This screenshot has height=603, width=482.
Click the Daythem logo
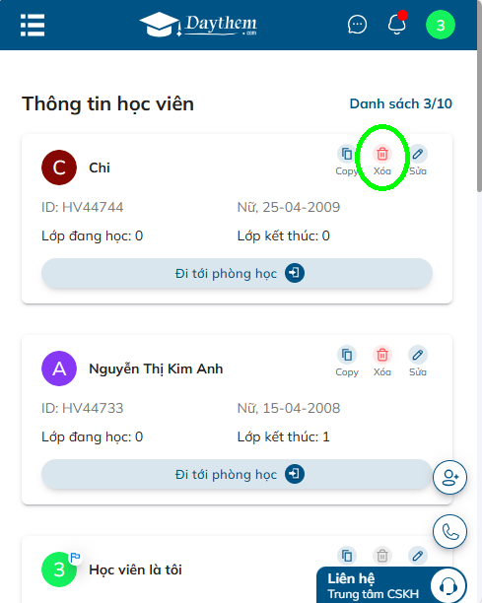coord(198,25)
